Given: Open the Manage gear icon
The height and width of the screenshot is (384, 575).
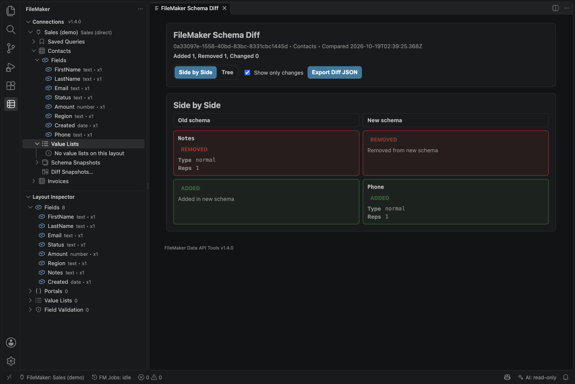Looking at the screenshot, I should pyautogui.click(x=11, y=361).
